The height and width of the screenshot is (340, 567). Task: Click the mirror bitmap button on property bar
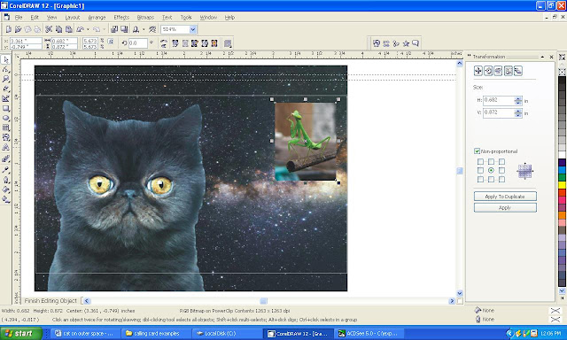[x=163, y=43]
